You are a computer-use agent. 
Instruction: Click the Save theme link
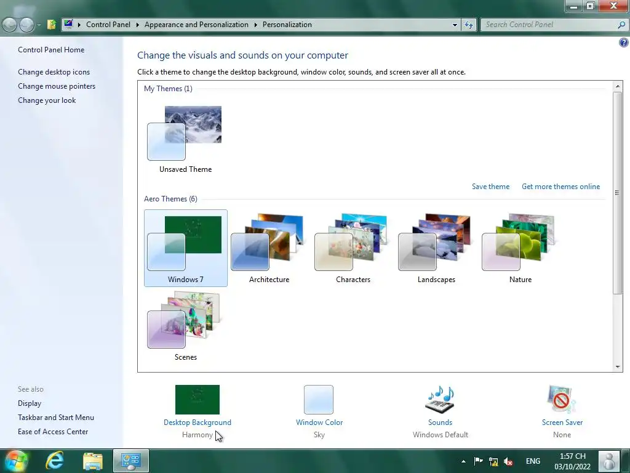pos(490,187)
